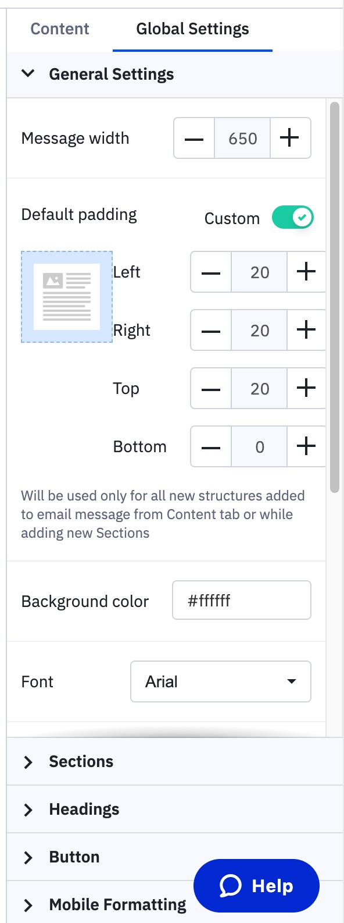Decrease Left padding

click(210, 272)
